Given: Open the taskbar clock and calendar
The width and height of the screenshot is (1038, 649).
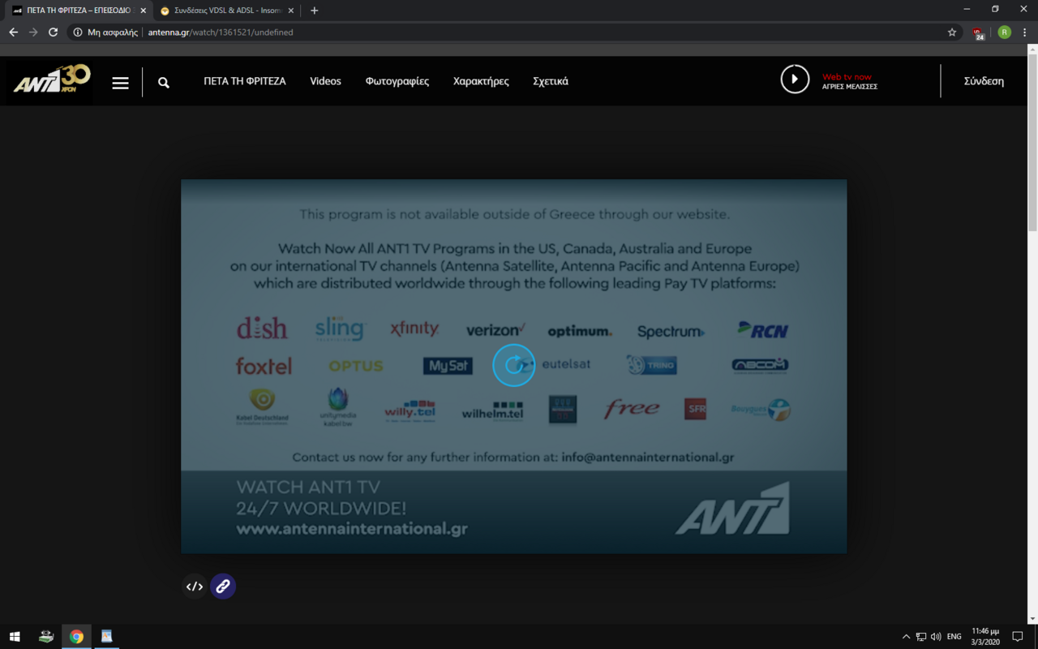Looking at the screenshot, I should pyautogui.click(x=985, y=637).
